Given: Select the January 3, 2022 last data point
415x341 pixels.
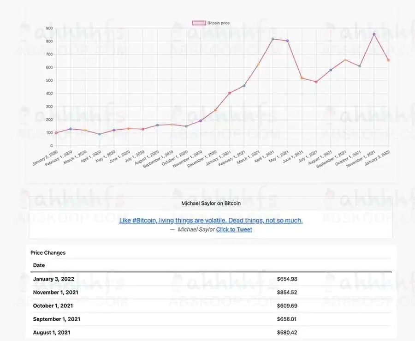Looking at the screenshot, I should tap(389, 60).
